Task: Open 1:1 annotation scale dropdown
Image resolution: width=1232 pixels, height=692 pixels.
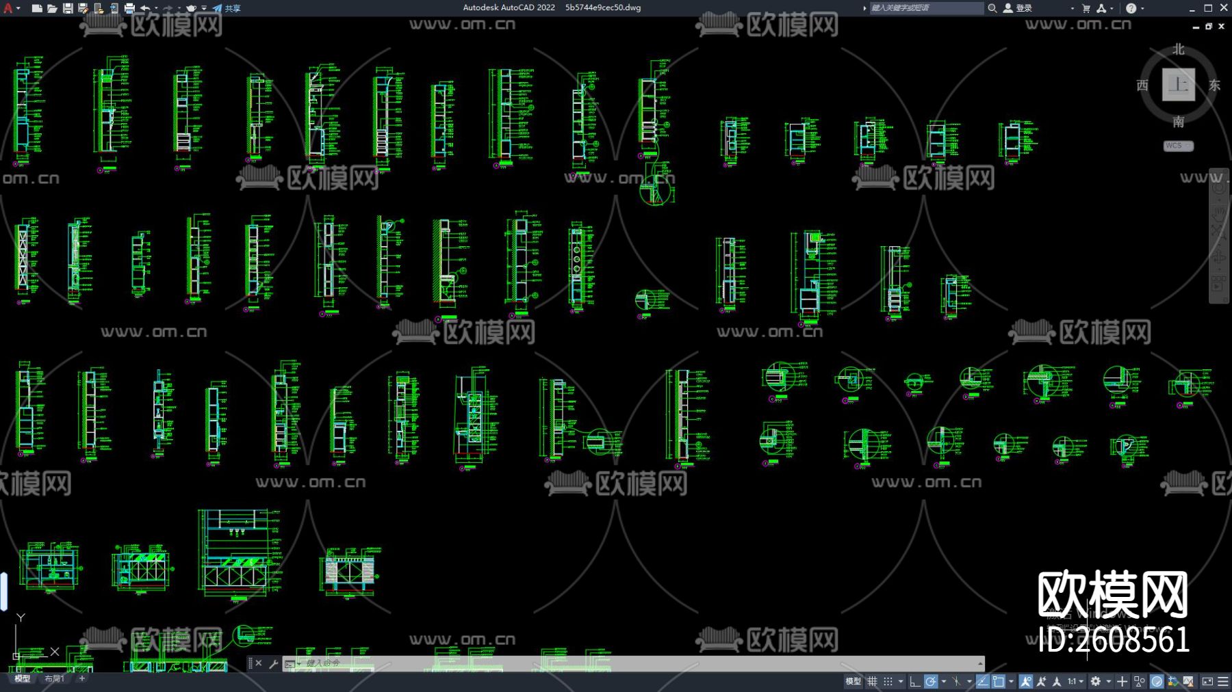Action: pyautogui.click(x=1076, y=682)
